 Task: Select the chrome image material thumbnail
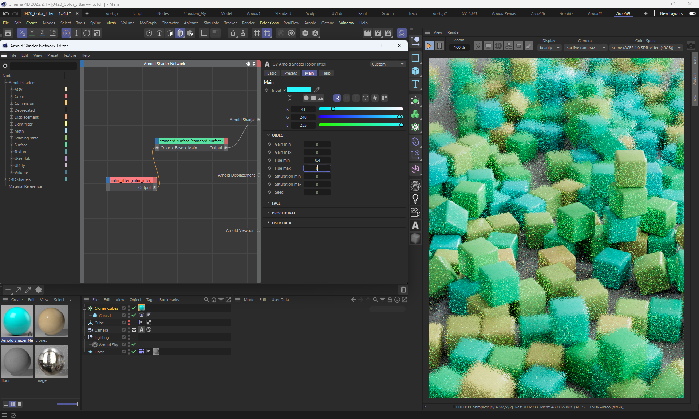[x=51, y=361]
